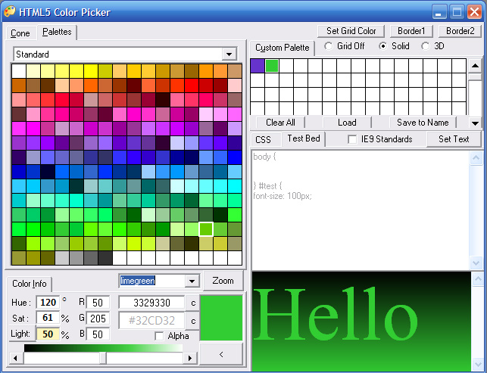The image size is (487, 373).
Task: Click the palette app icon in title bar
Action: [x=9, y=12]
